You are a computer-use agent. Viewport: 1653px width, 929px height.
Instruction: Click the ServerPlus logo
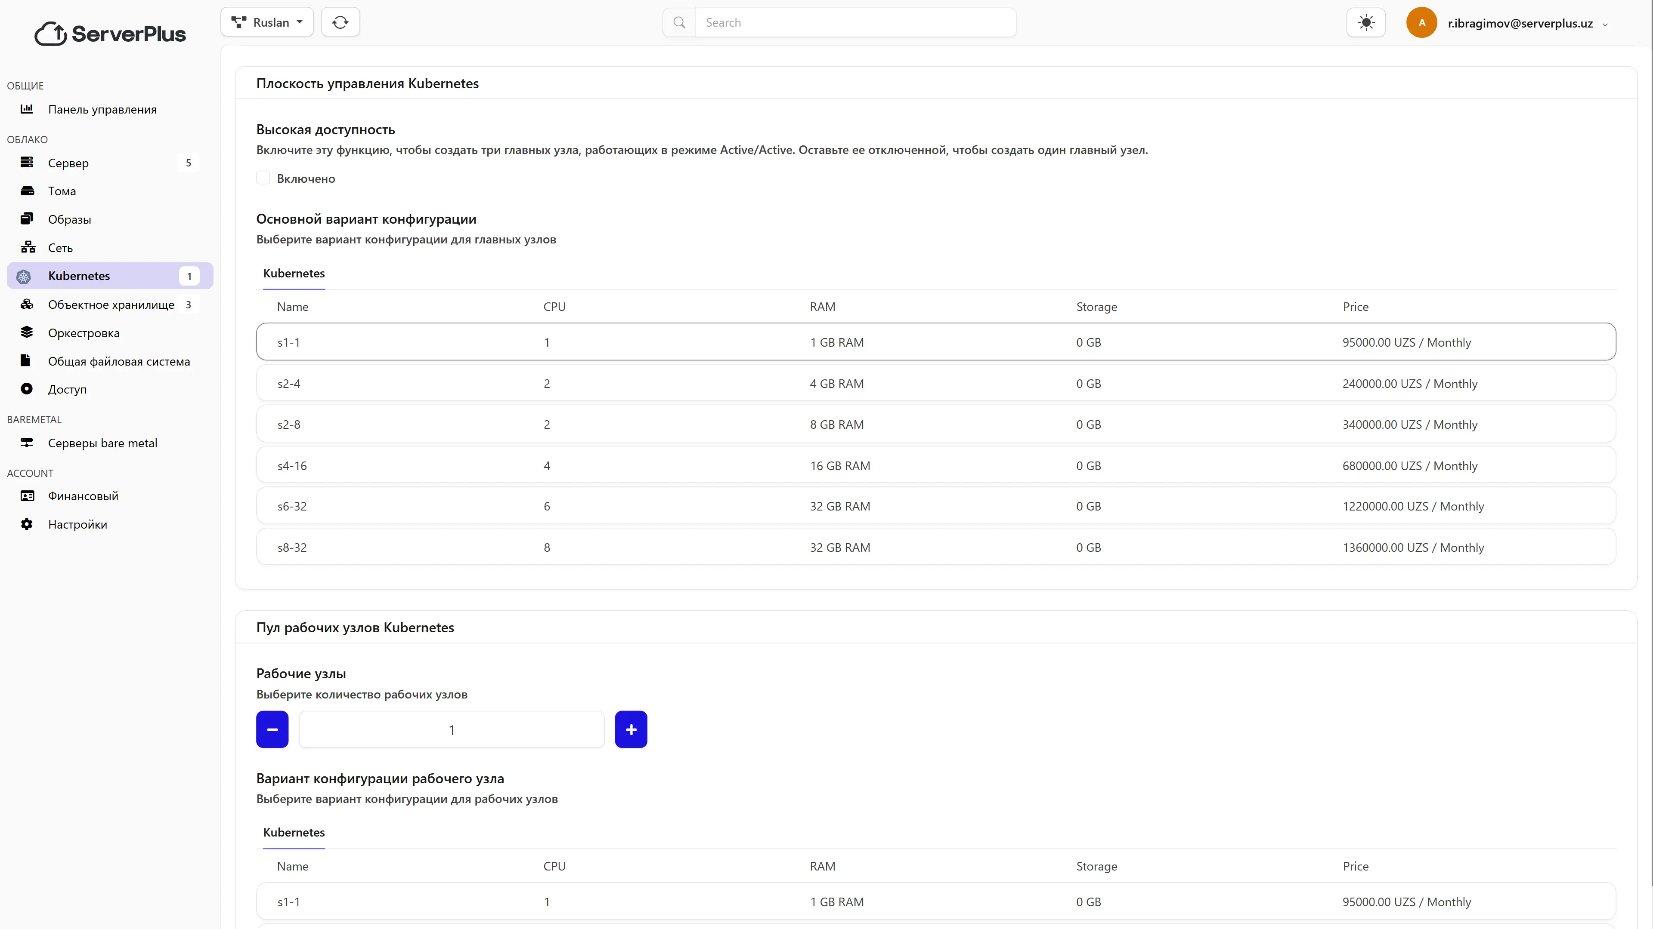[110, 34]
